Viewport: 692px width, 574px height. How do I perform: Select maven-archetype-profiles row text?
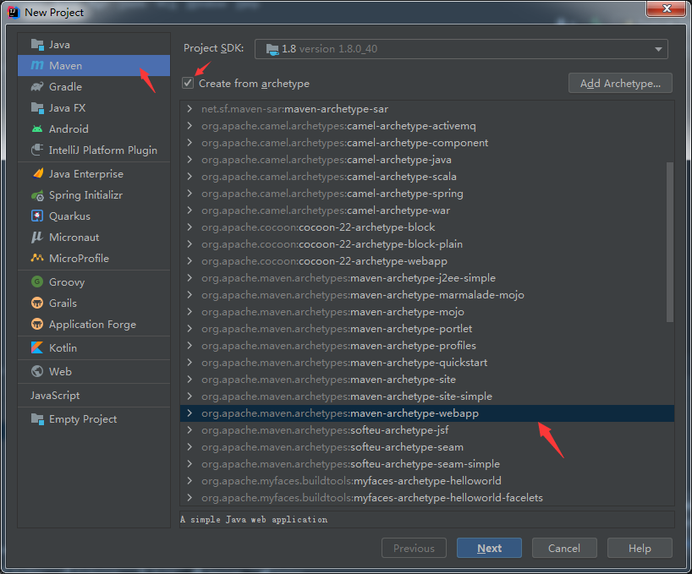pyautogui.click(x=338, y=346)
